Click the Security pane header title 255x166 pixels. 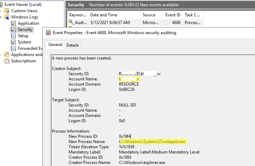76,5
